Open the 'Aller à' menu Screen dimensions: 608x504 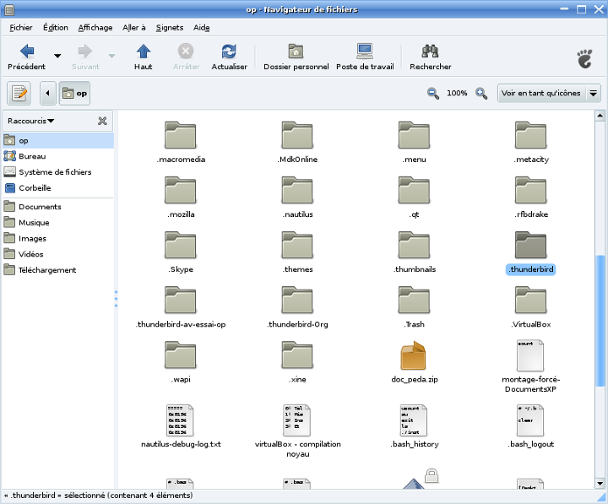click(134, 28)
